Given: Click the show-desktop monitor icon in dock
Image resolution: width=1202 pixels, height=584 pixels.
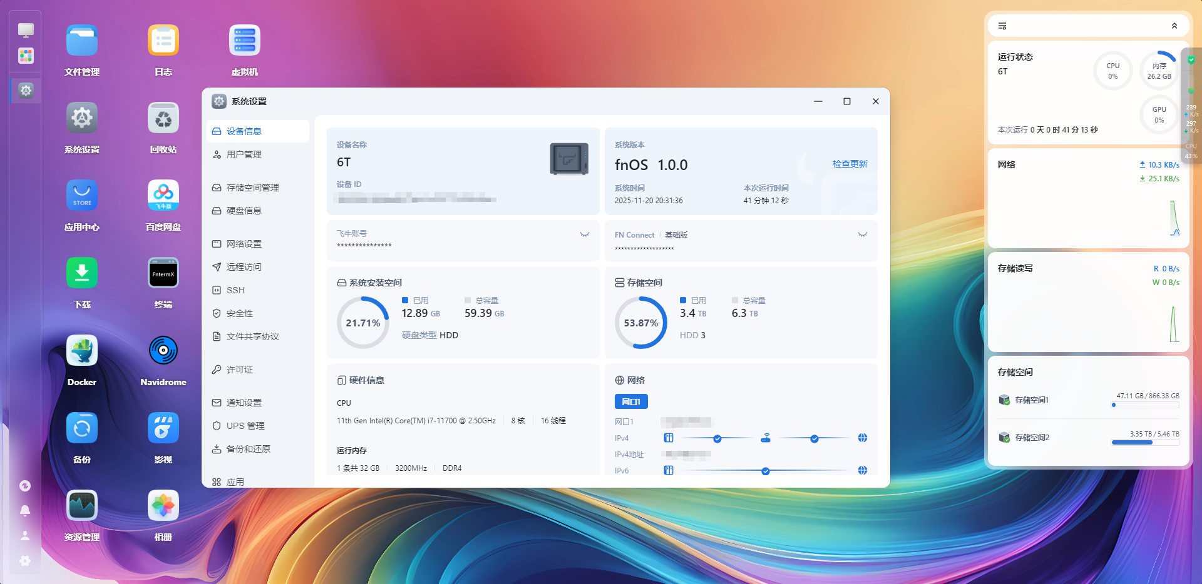Looking at the screenshot, I should click(x=26, y=30).
